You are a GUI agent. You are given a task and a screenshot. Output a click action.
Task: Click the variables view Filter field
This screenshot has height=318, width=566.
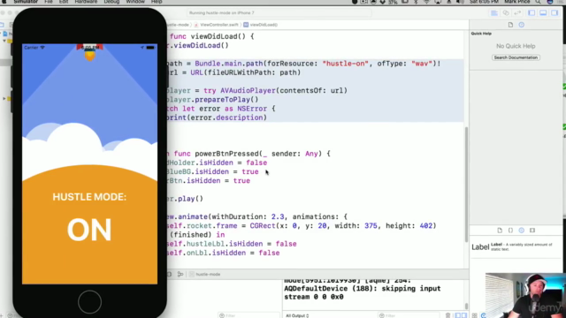[x=249, y=315]
